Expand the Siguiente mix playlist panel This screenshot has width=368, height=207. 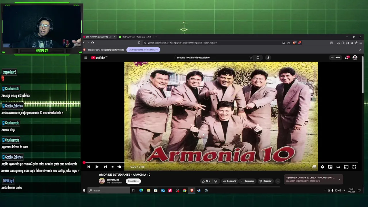coord(339,179)
